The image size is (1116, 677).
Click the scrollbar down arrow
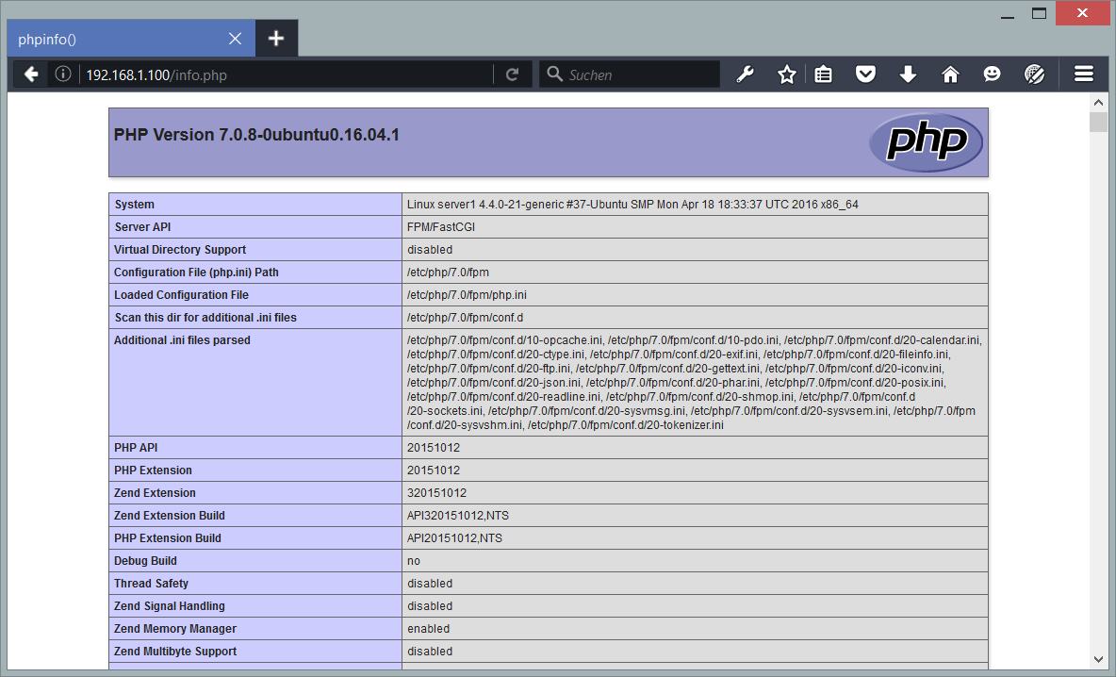[x=1098, y=659]
